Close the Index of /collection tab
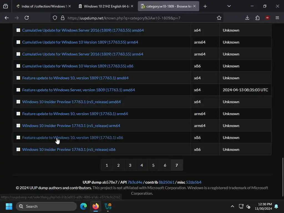The image size is (284, 213). coord(70,6)
